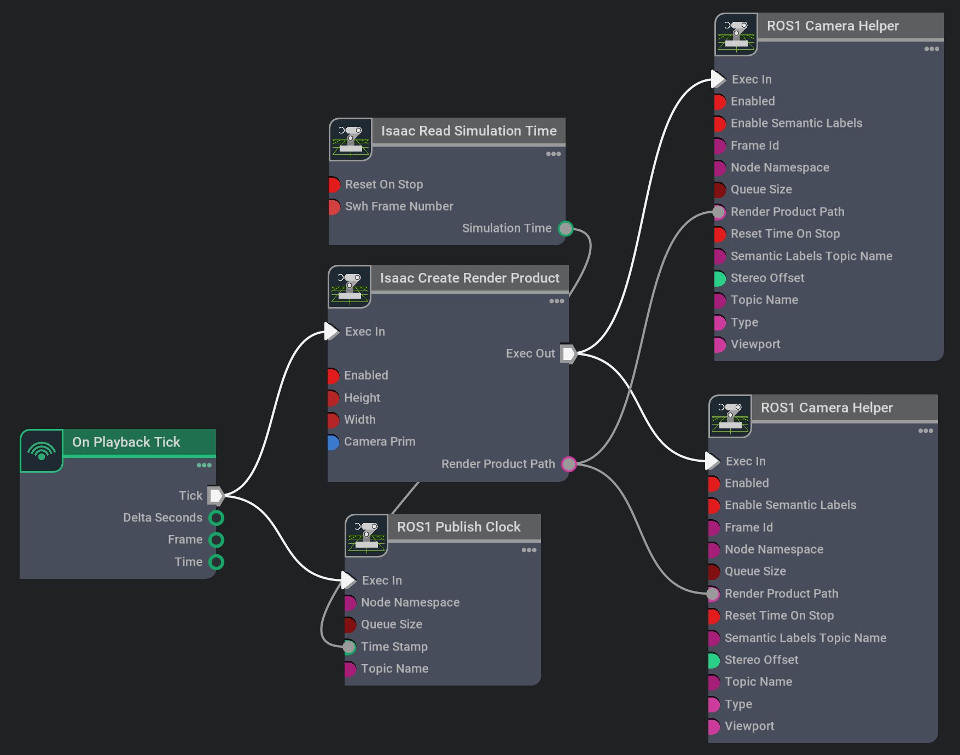Click Stereo Offset port on upper Camera Helper

coord(720,278)
